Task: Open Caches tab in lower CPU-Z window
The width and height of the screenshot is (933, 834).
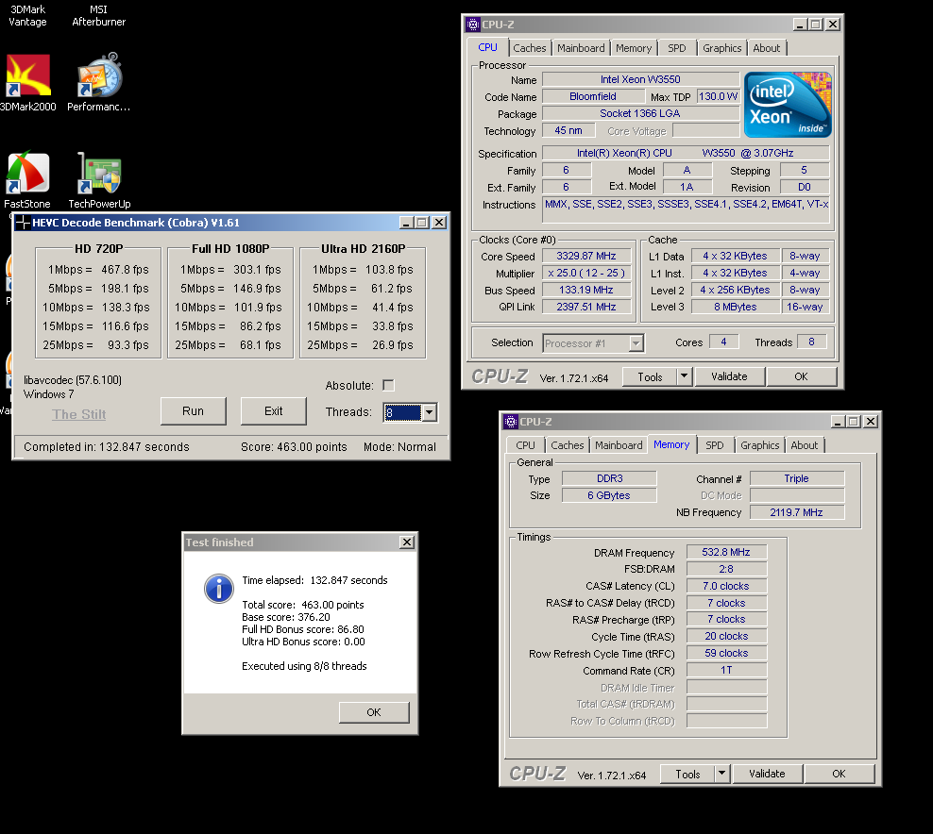Action: 567,445
